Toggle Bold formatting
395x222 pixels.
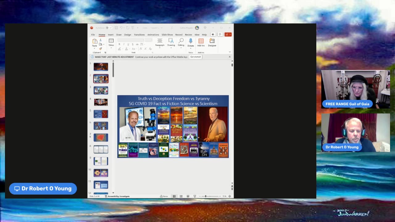pyautogui.click(x=119, y=44)
